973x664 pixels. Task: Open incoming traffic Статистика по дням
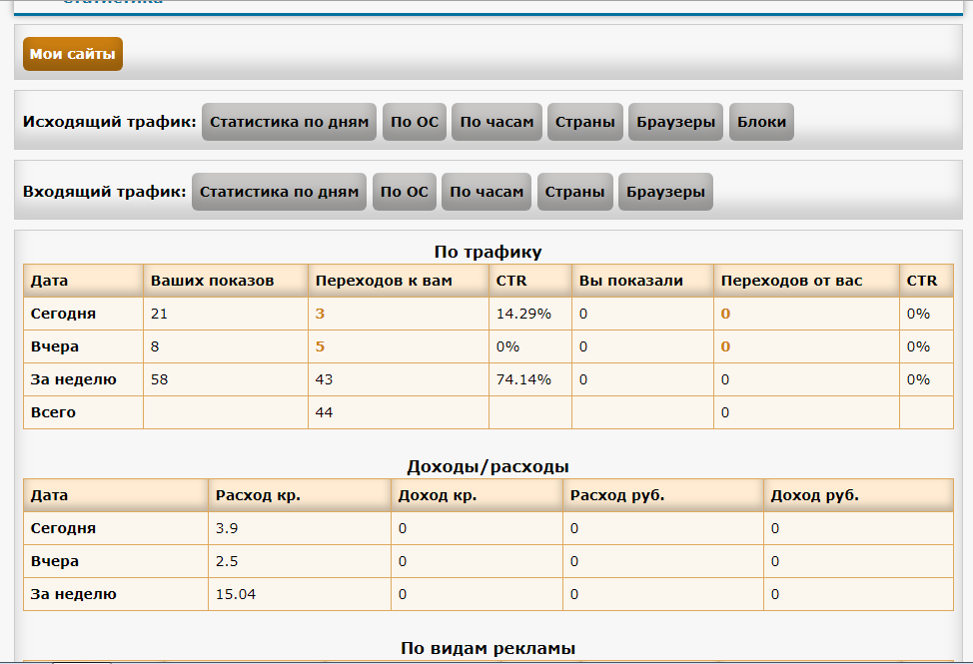click(x=279, y=192)
